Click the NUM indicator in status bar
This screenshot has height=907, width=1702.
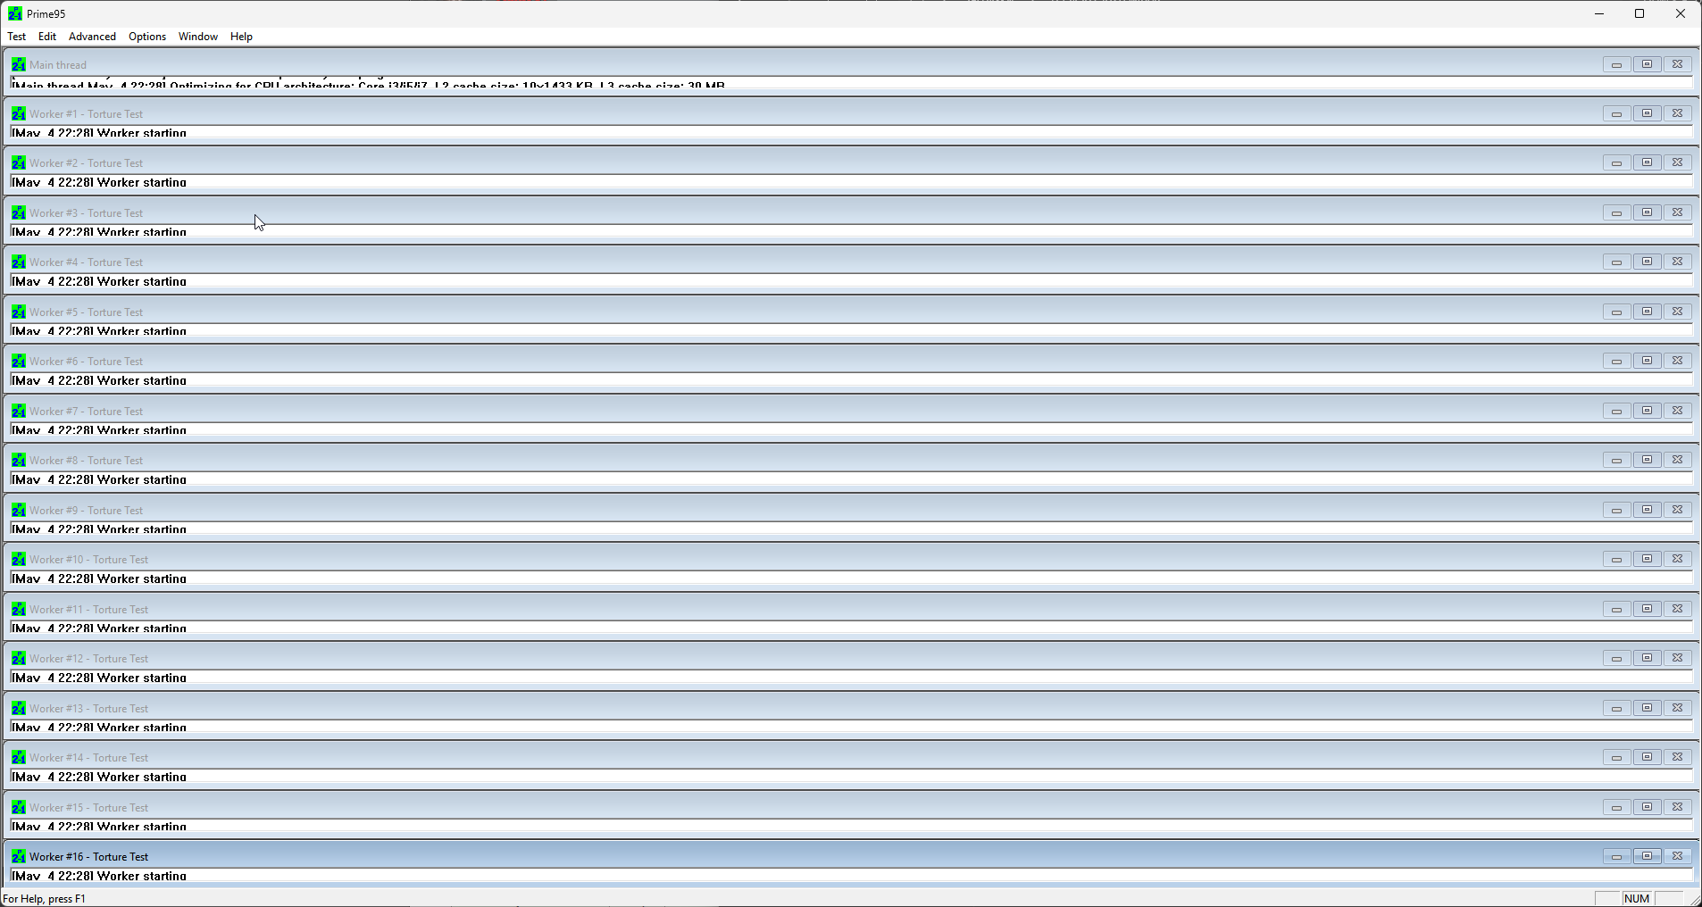(1637, 898)
